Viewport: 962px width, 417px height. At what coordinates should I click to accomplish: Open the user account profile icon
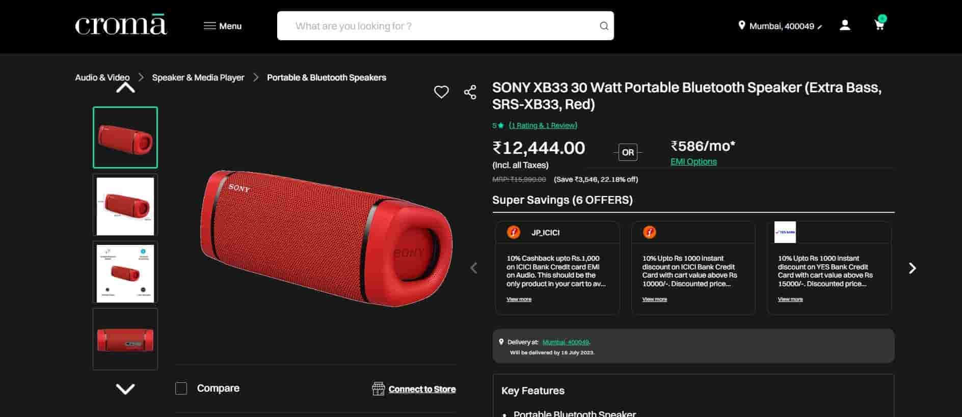(845, 25)
